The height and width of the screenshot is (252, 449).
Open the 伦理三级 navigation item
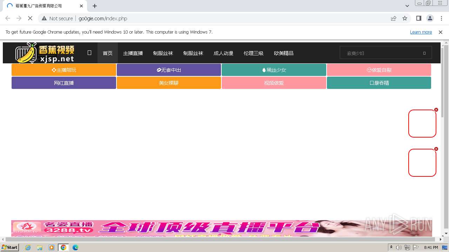[x=254, y=53]
